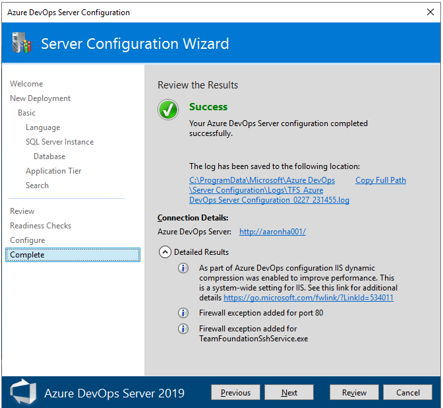Click 'The log has been saved' text
This screenshot has width=443, height=408.
tap(274, 166)
